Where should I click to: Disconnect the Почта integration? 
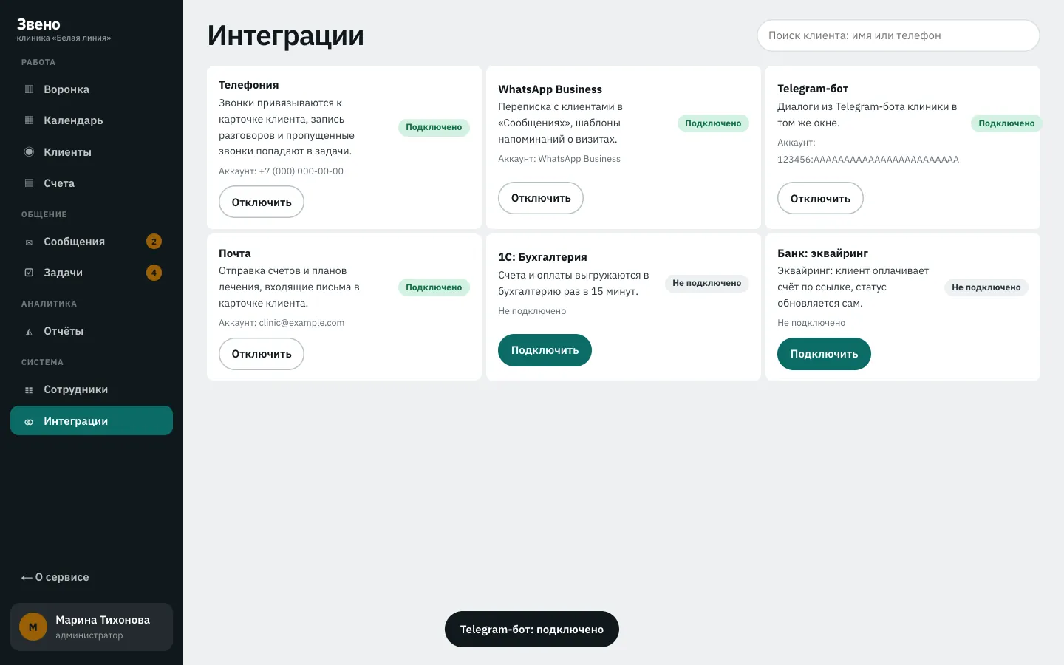point(262,354)
